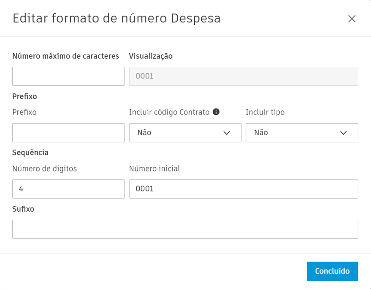Click the Número de dígitos field showing 4
This screenshot has height=289, width=371.
pyautogui.click(x=68, y=189)
